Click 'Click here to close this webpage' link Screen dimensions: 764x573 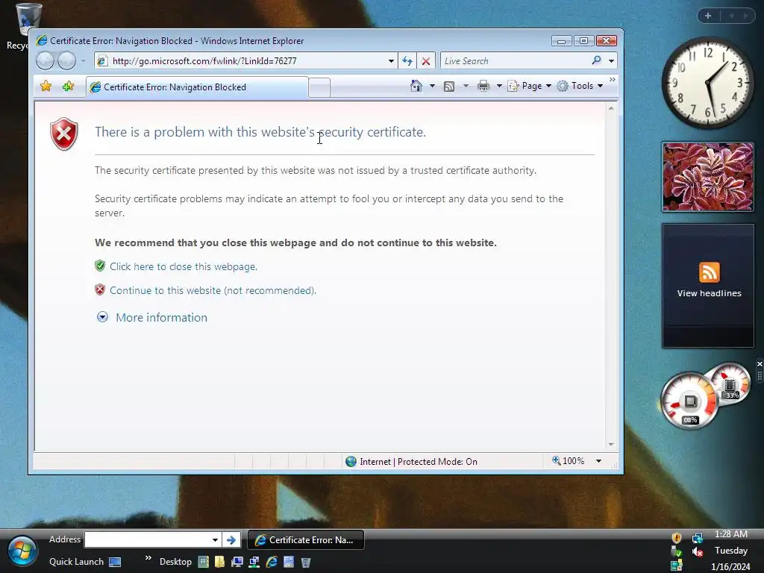[184, 266]
